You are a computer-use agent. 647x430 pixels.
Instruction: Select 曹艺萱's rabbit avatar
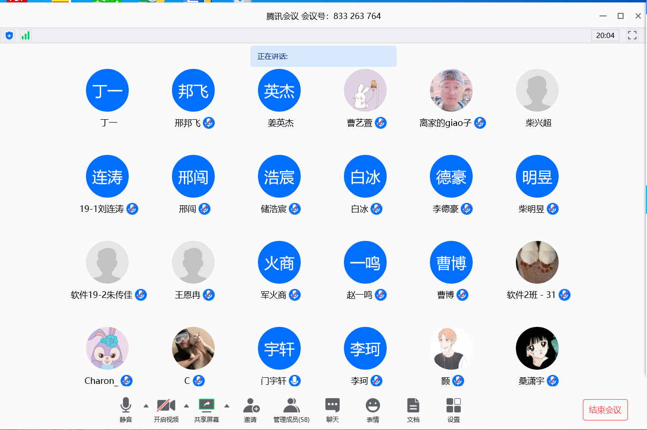(365, 90)
